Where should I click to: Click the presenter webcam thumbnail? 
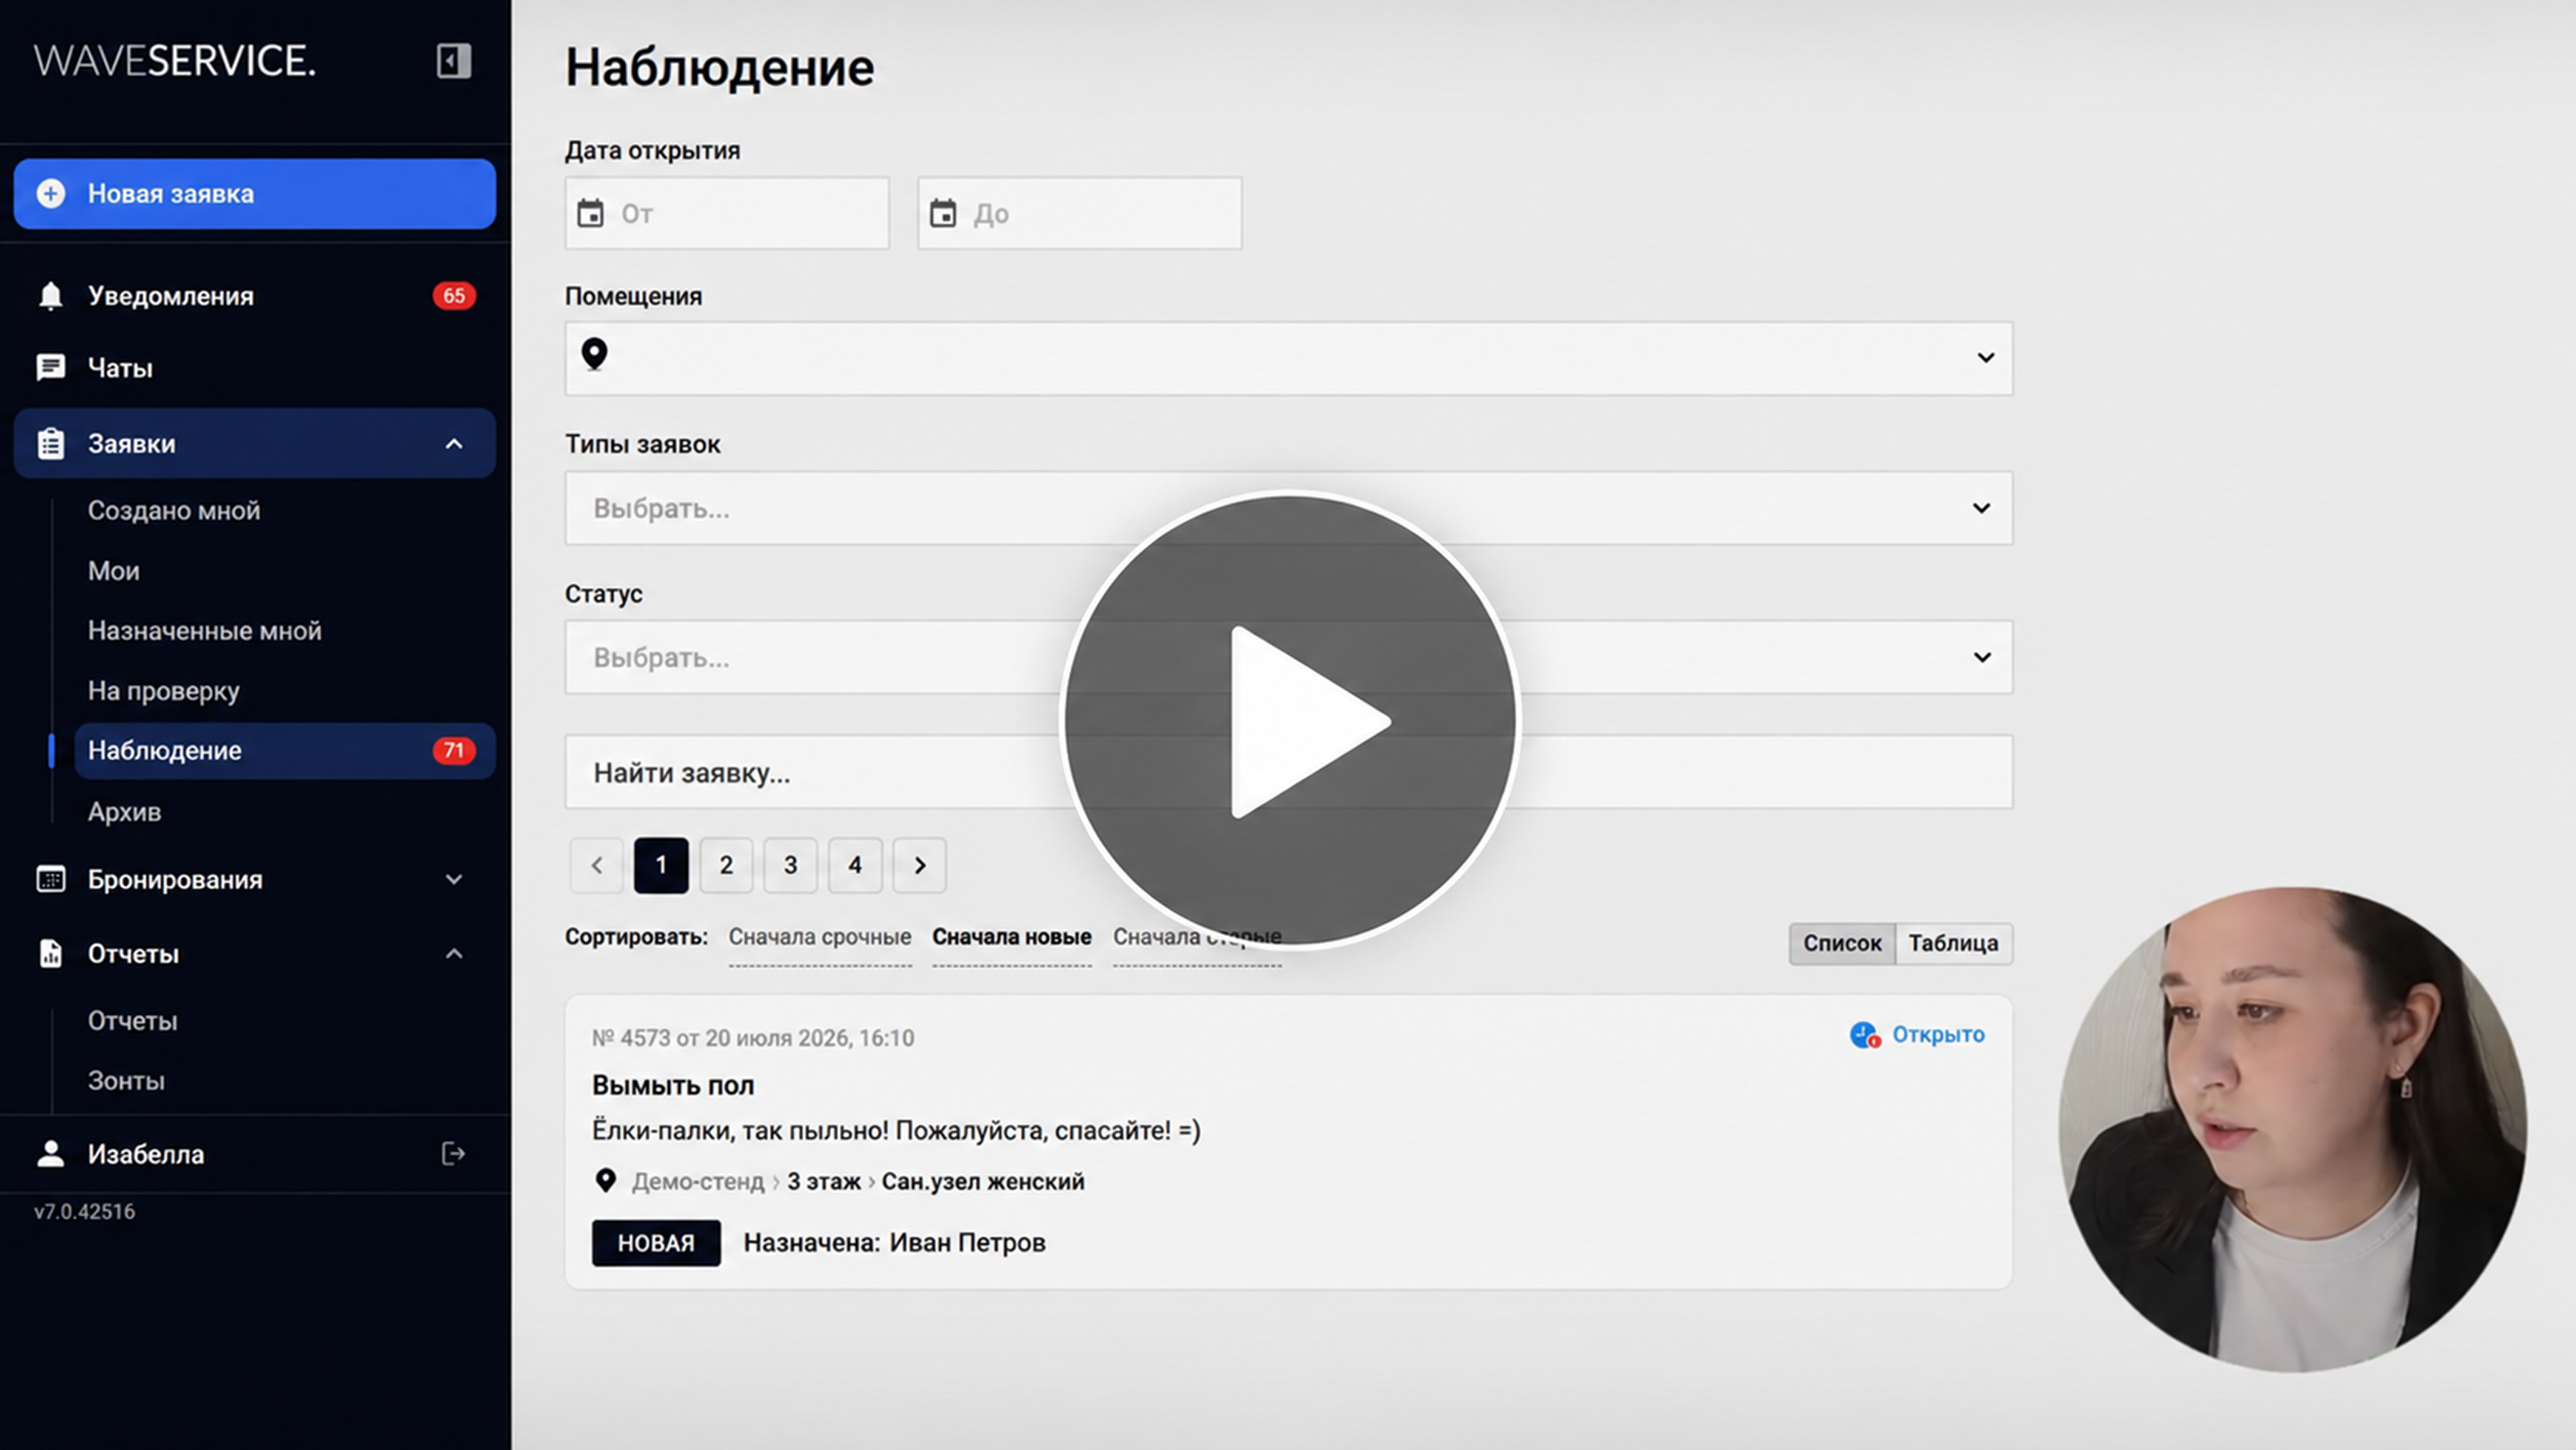(x=2292, y=1130)
